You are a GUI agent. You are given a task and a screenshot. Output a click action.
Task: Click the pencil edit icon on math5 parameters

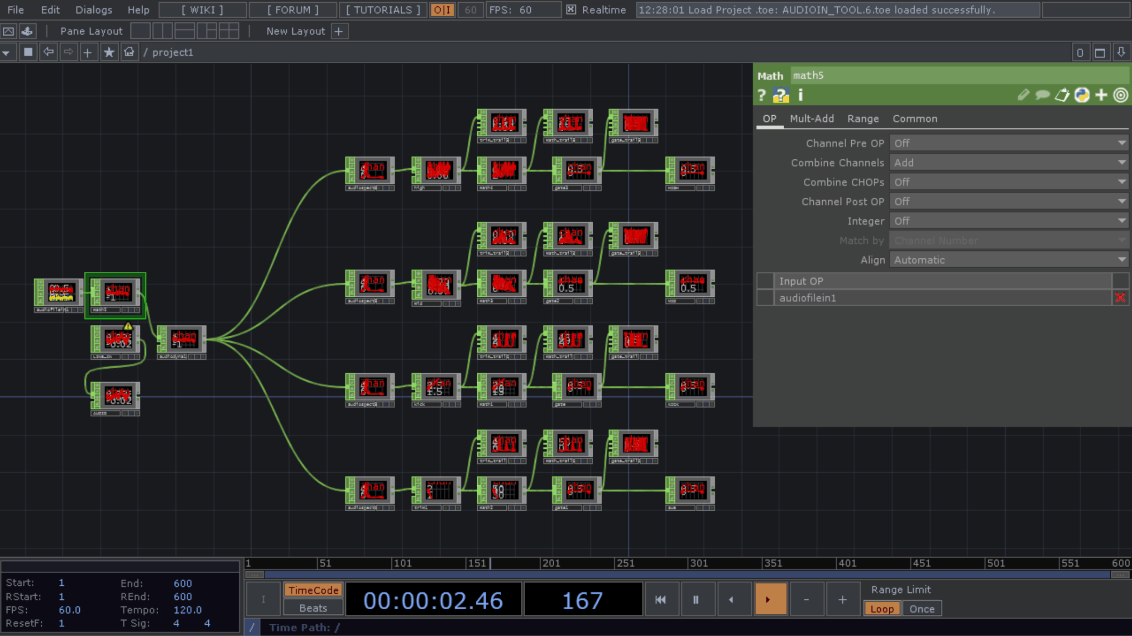(x=1024, y=95)
